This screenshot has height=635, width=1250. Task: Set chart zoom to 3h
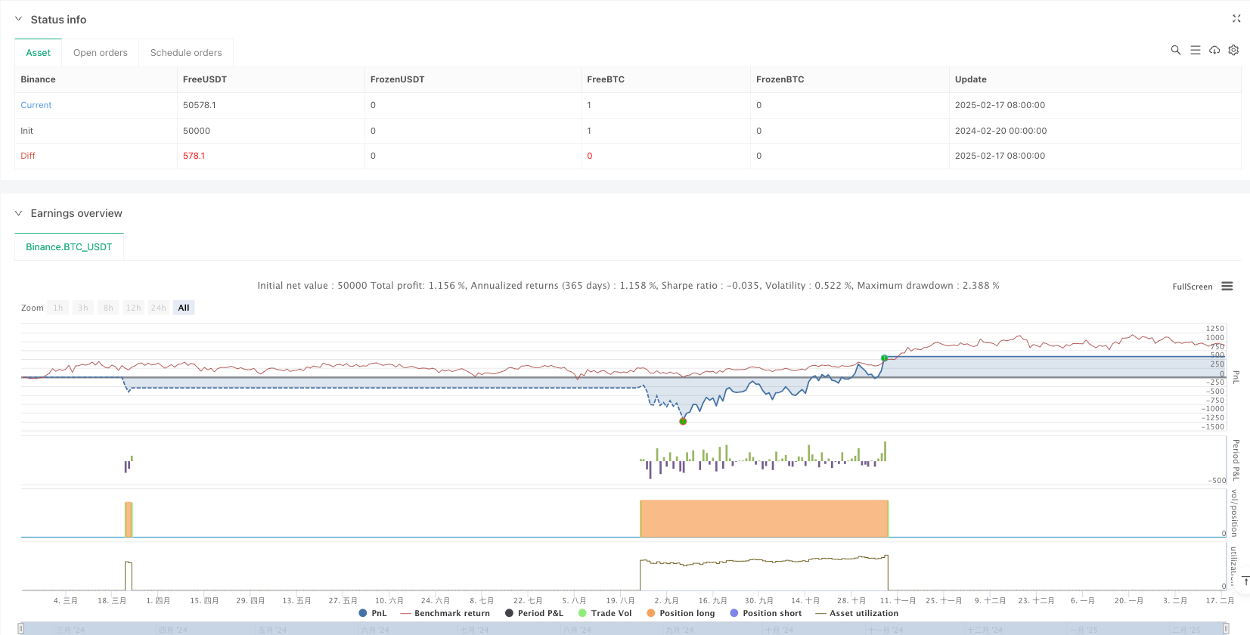tap(83, 308)
